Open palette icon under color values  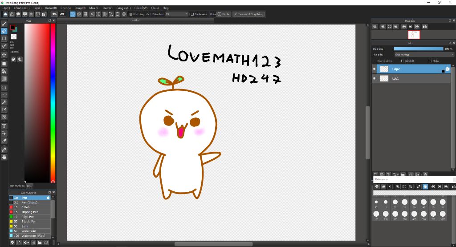pos(13,59)
